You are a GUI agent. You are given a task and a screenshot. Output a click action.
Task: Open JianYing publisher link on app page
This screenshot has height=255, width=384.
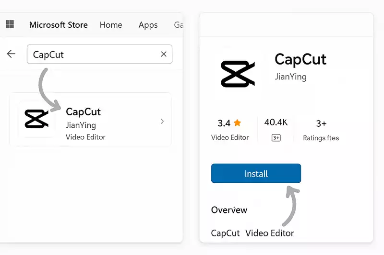tap(290, 77)
